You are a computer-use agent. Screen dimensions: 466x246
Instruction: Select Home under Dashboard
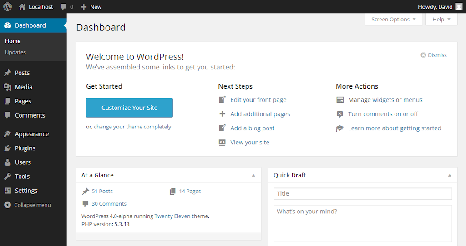click(x=13, y=41)
